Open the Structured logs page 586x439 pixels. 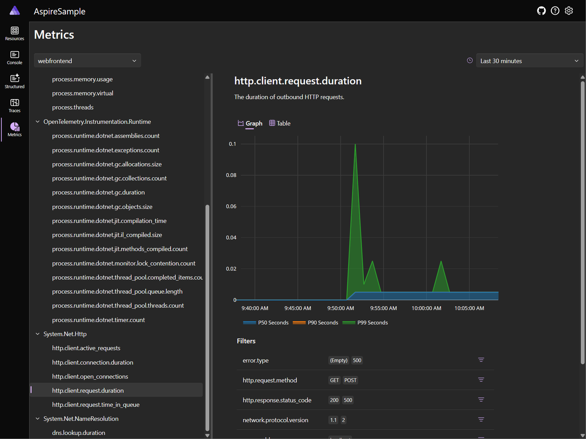pyautogui.click(x=15, y=82)
